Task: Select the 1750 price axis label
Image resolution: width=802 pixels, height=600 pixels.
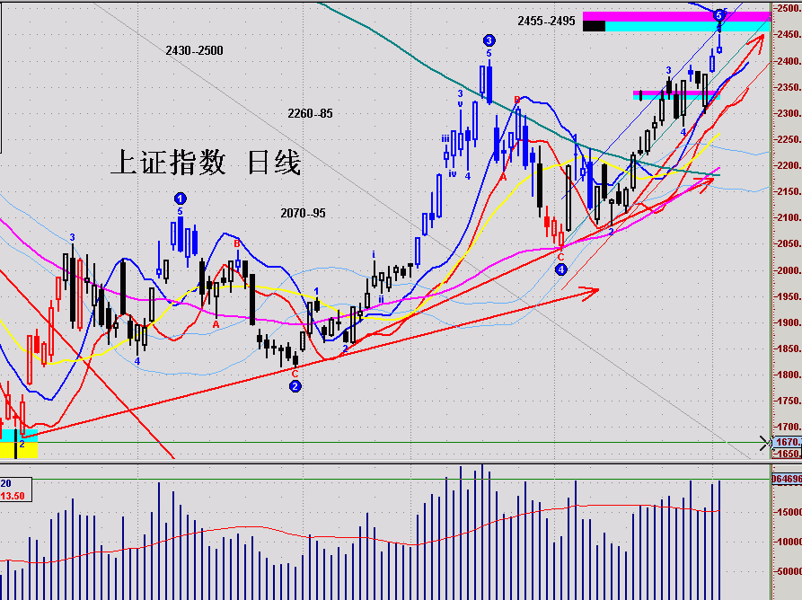Action: [789, 401]
